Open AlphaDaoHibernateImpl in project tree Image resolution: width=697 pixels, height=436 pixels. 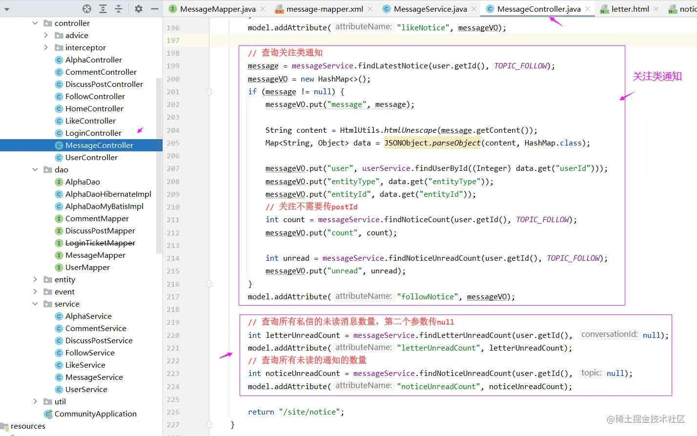pos(108,194)
